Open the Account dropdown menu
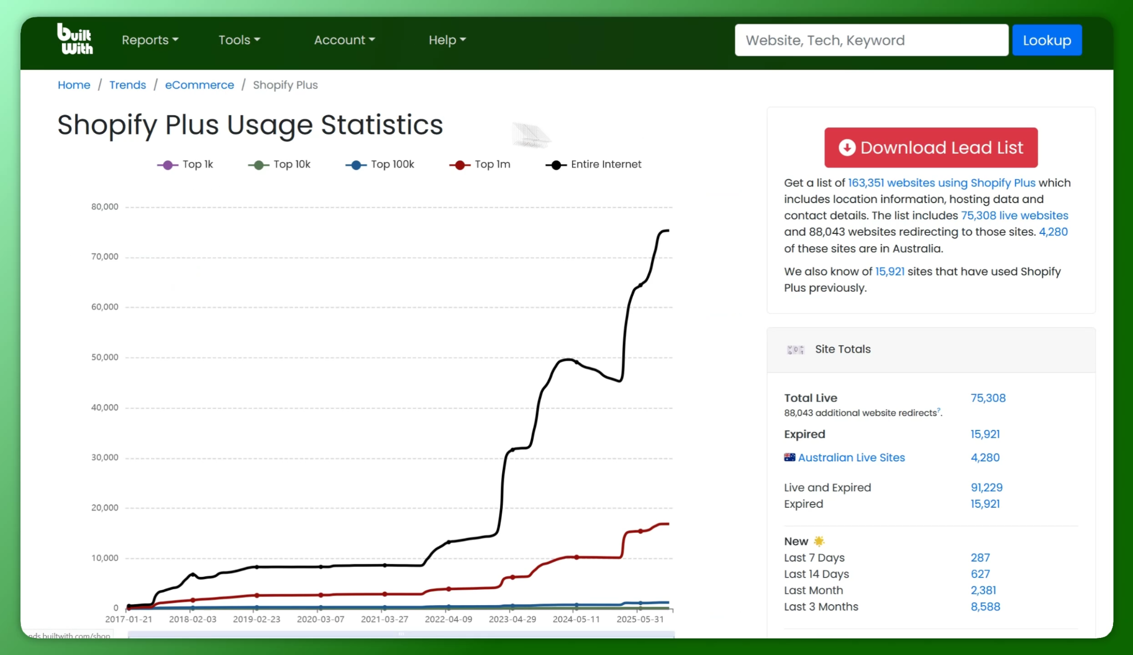The height and width of the screenshot is (655, 1133). (x=344, y=40)
